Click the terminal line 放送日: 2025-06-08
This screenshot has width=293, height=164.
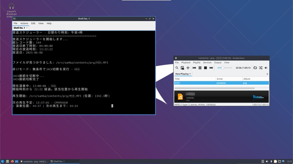[27, 53]
